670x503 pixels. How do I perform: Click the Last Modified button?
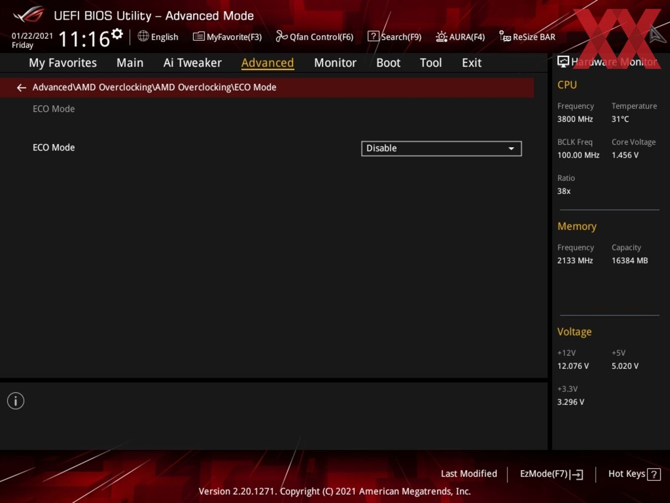click(469, 474)
